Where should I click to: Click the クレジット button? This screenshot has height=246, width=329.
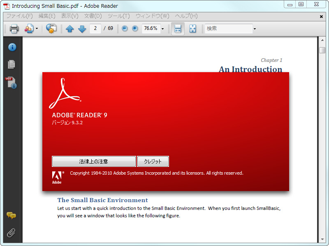point(153,161)
